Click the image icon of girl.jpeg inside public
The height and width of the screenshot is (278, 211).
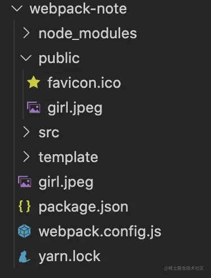(33, 107)
